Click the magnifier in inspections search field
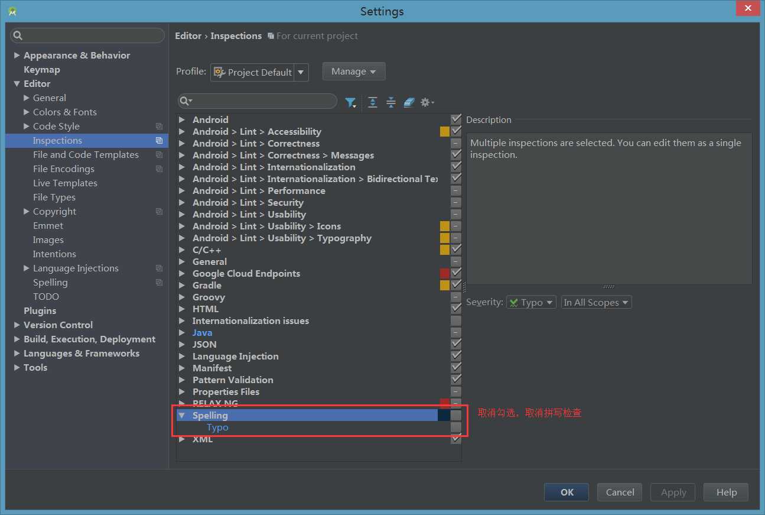The height and width of the screenshot is (515, 765). 185,102
